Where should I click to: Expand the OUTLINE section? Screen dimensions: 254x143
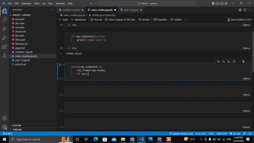(17, 126)
